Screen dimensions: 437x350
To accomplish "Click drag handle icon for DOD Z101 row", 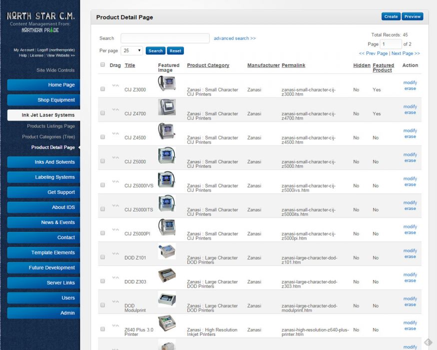I will point(115,253).
